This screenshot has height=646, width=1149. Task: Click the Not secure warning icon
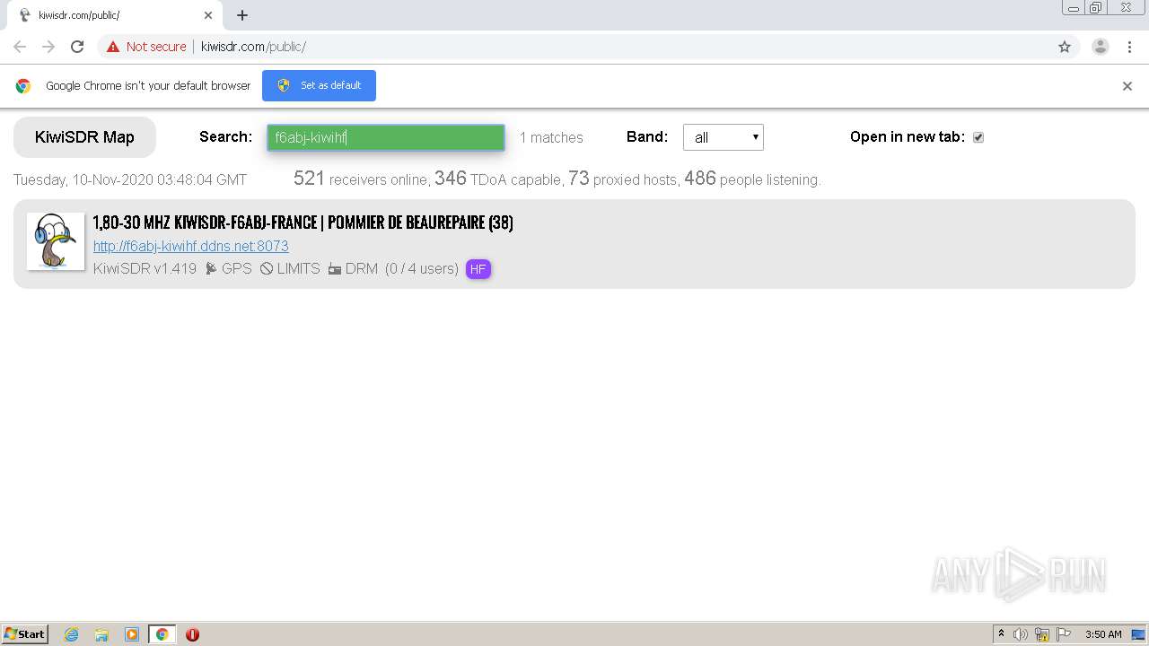[x=113, y=47]
